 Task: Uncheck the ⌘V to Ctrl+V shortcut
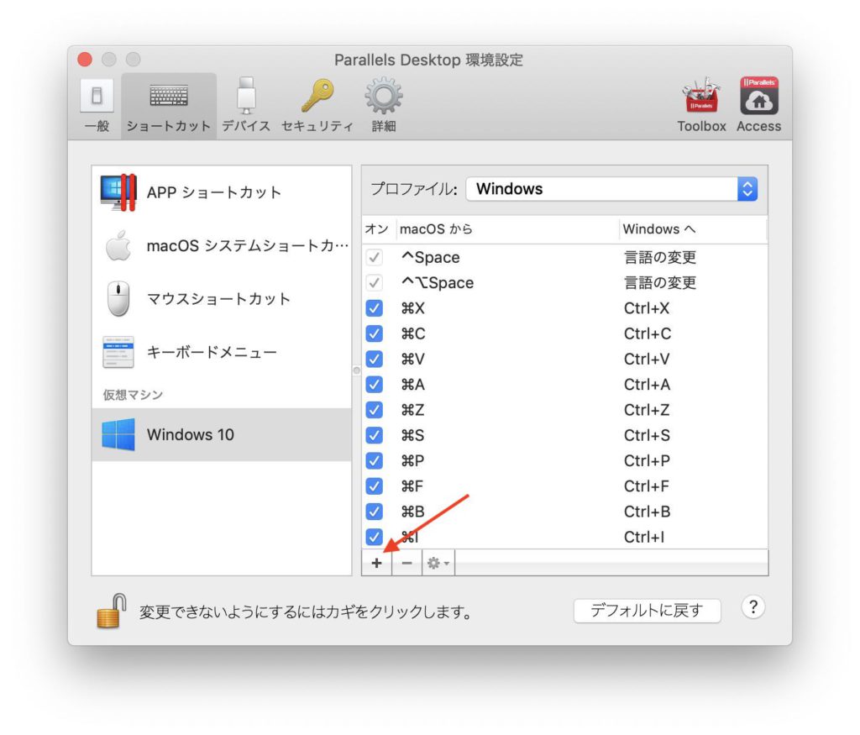click(374, 359)
